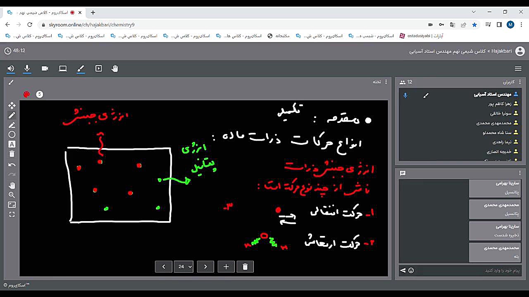529x297 pixels.
Task: Open the users panel three-dot menu
Action: pyautogui.click(x=520, y=82)
